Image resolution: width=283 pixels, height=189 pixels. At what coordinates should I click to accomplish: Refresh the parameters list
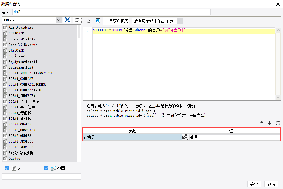click(x=278, y=123)
